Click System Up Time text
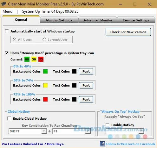The image size is (157, 148). [x=50, y=11]
